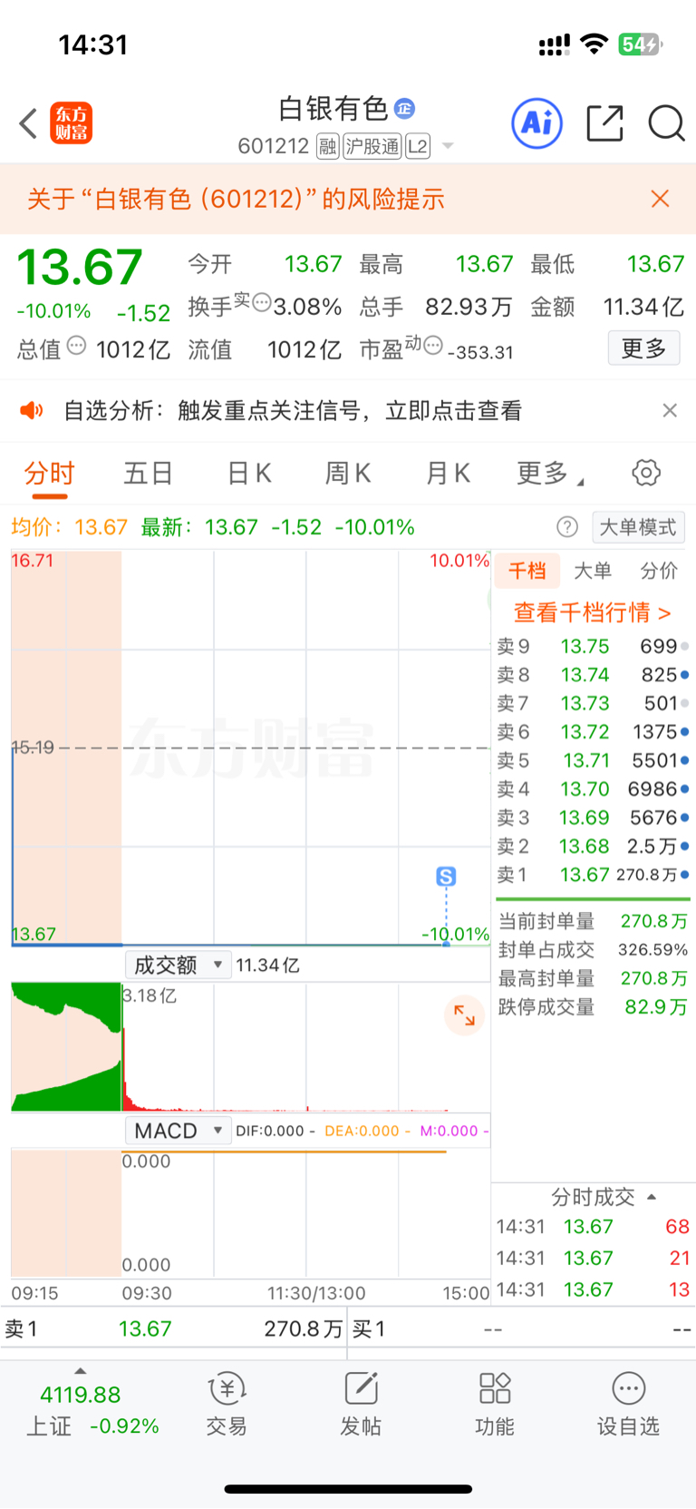This screenshot has width=696, height=1509.
Task: Tap the trade row with volume 21
Action: 593,1259
